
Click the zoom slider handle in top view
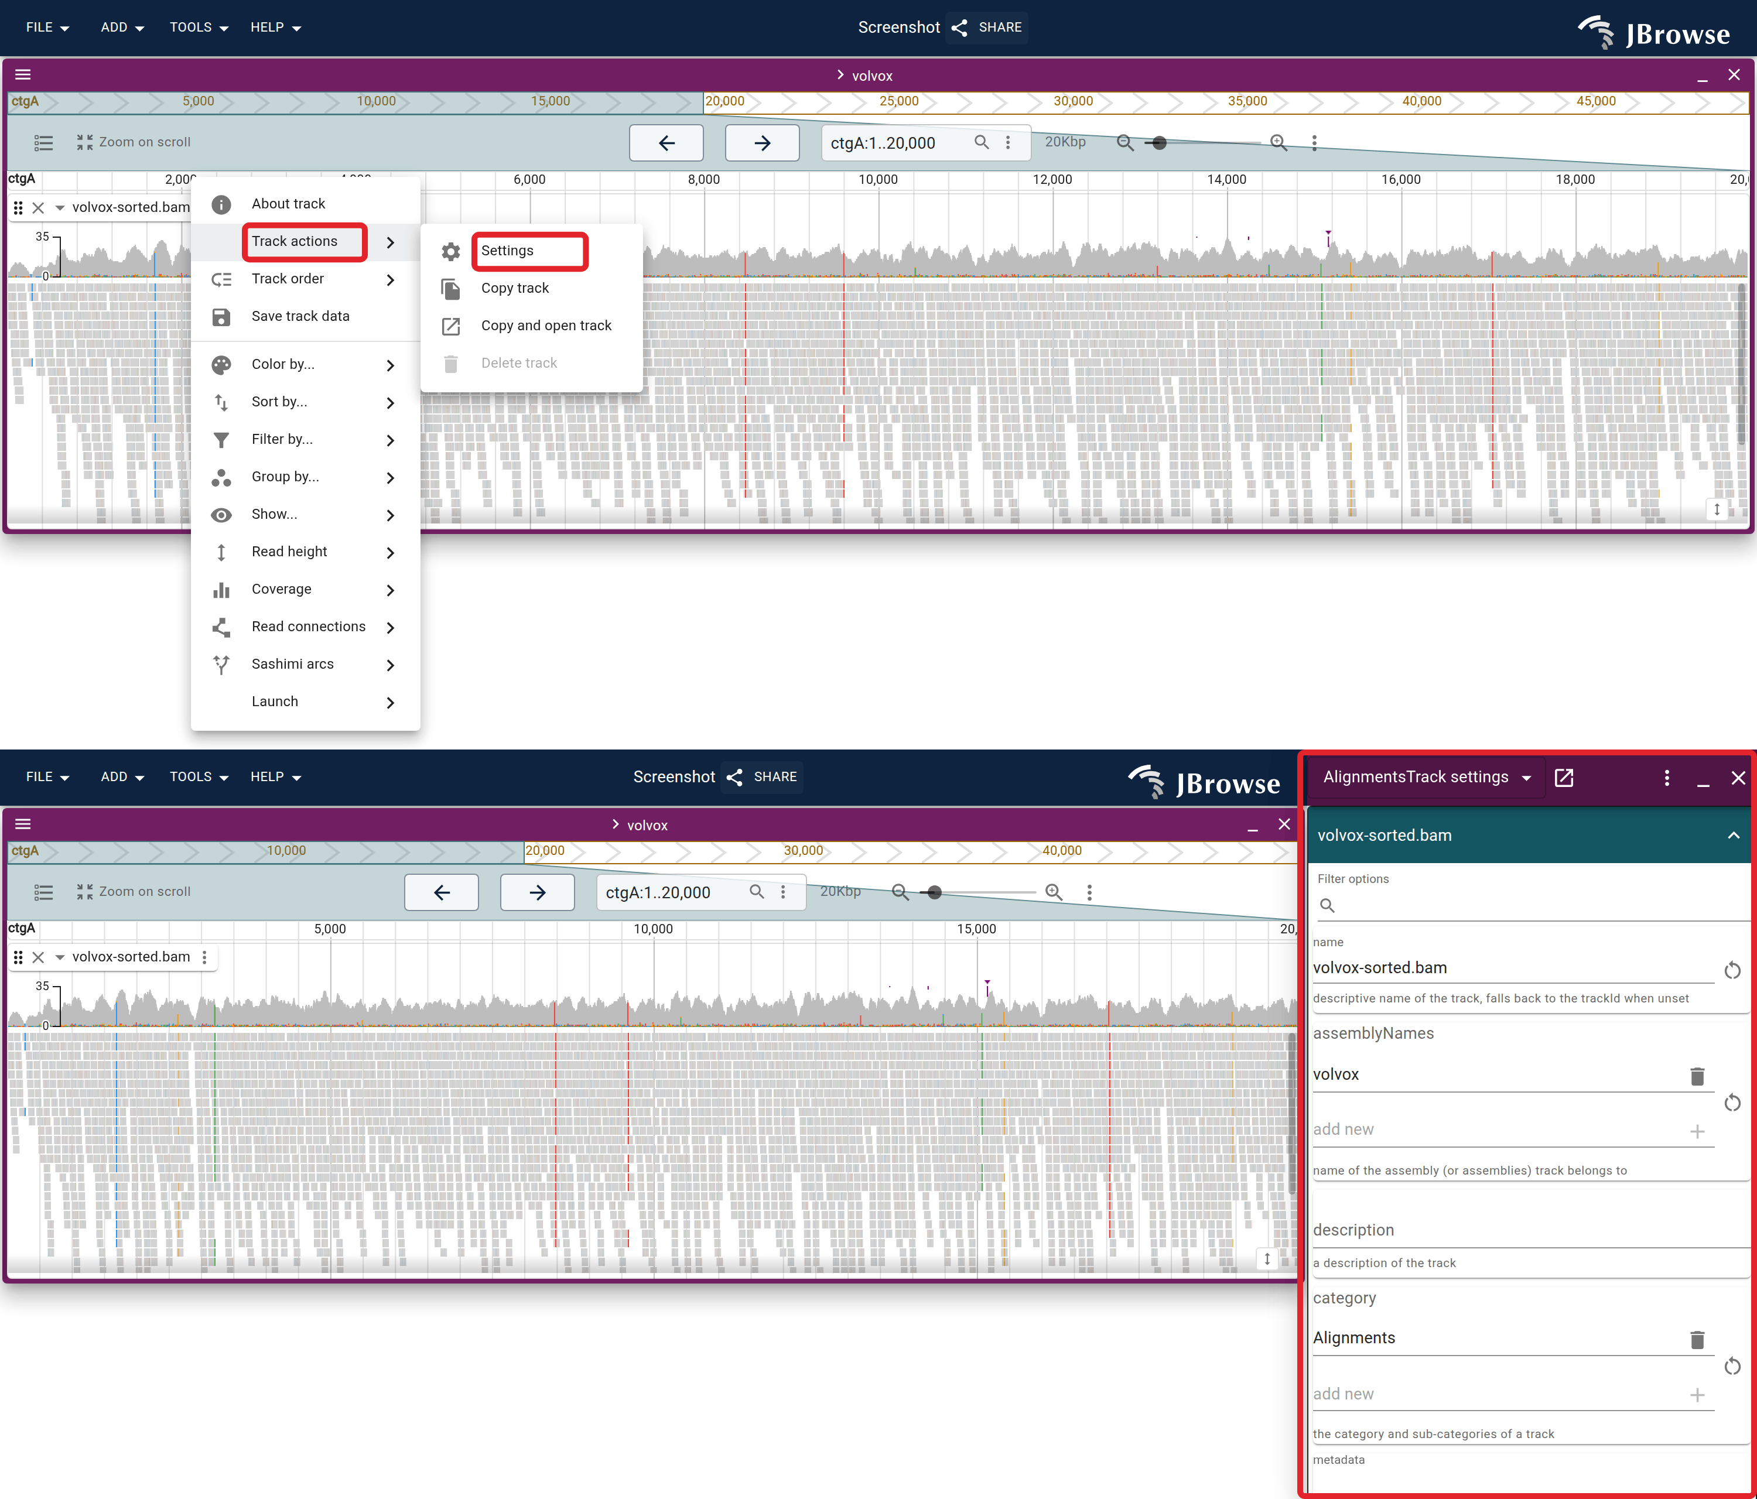1159,142
